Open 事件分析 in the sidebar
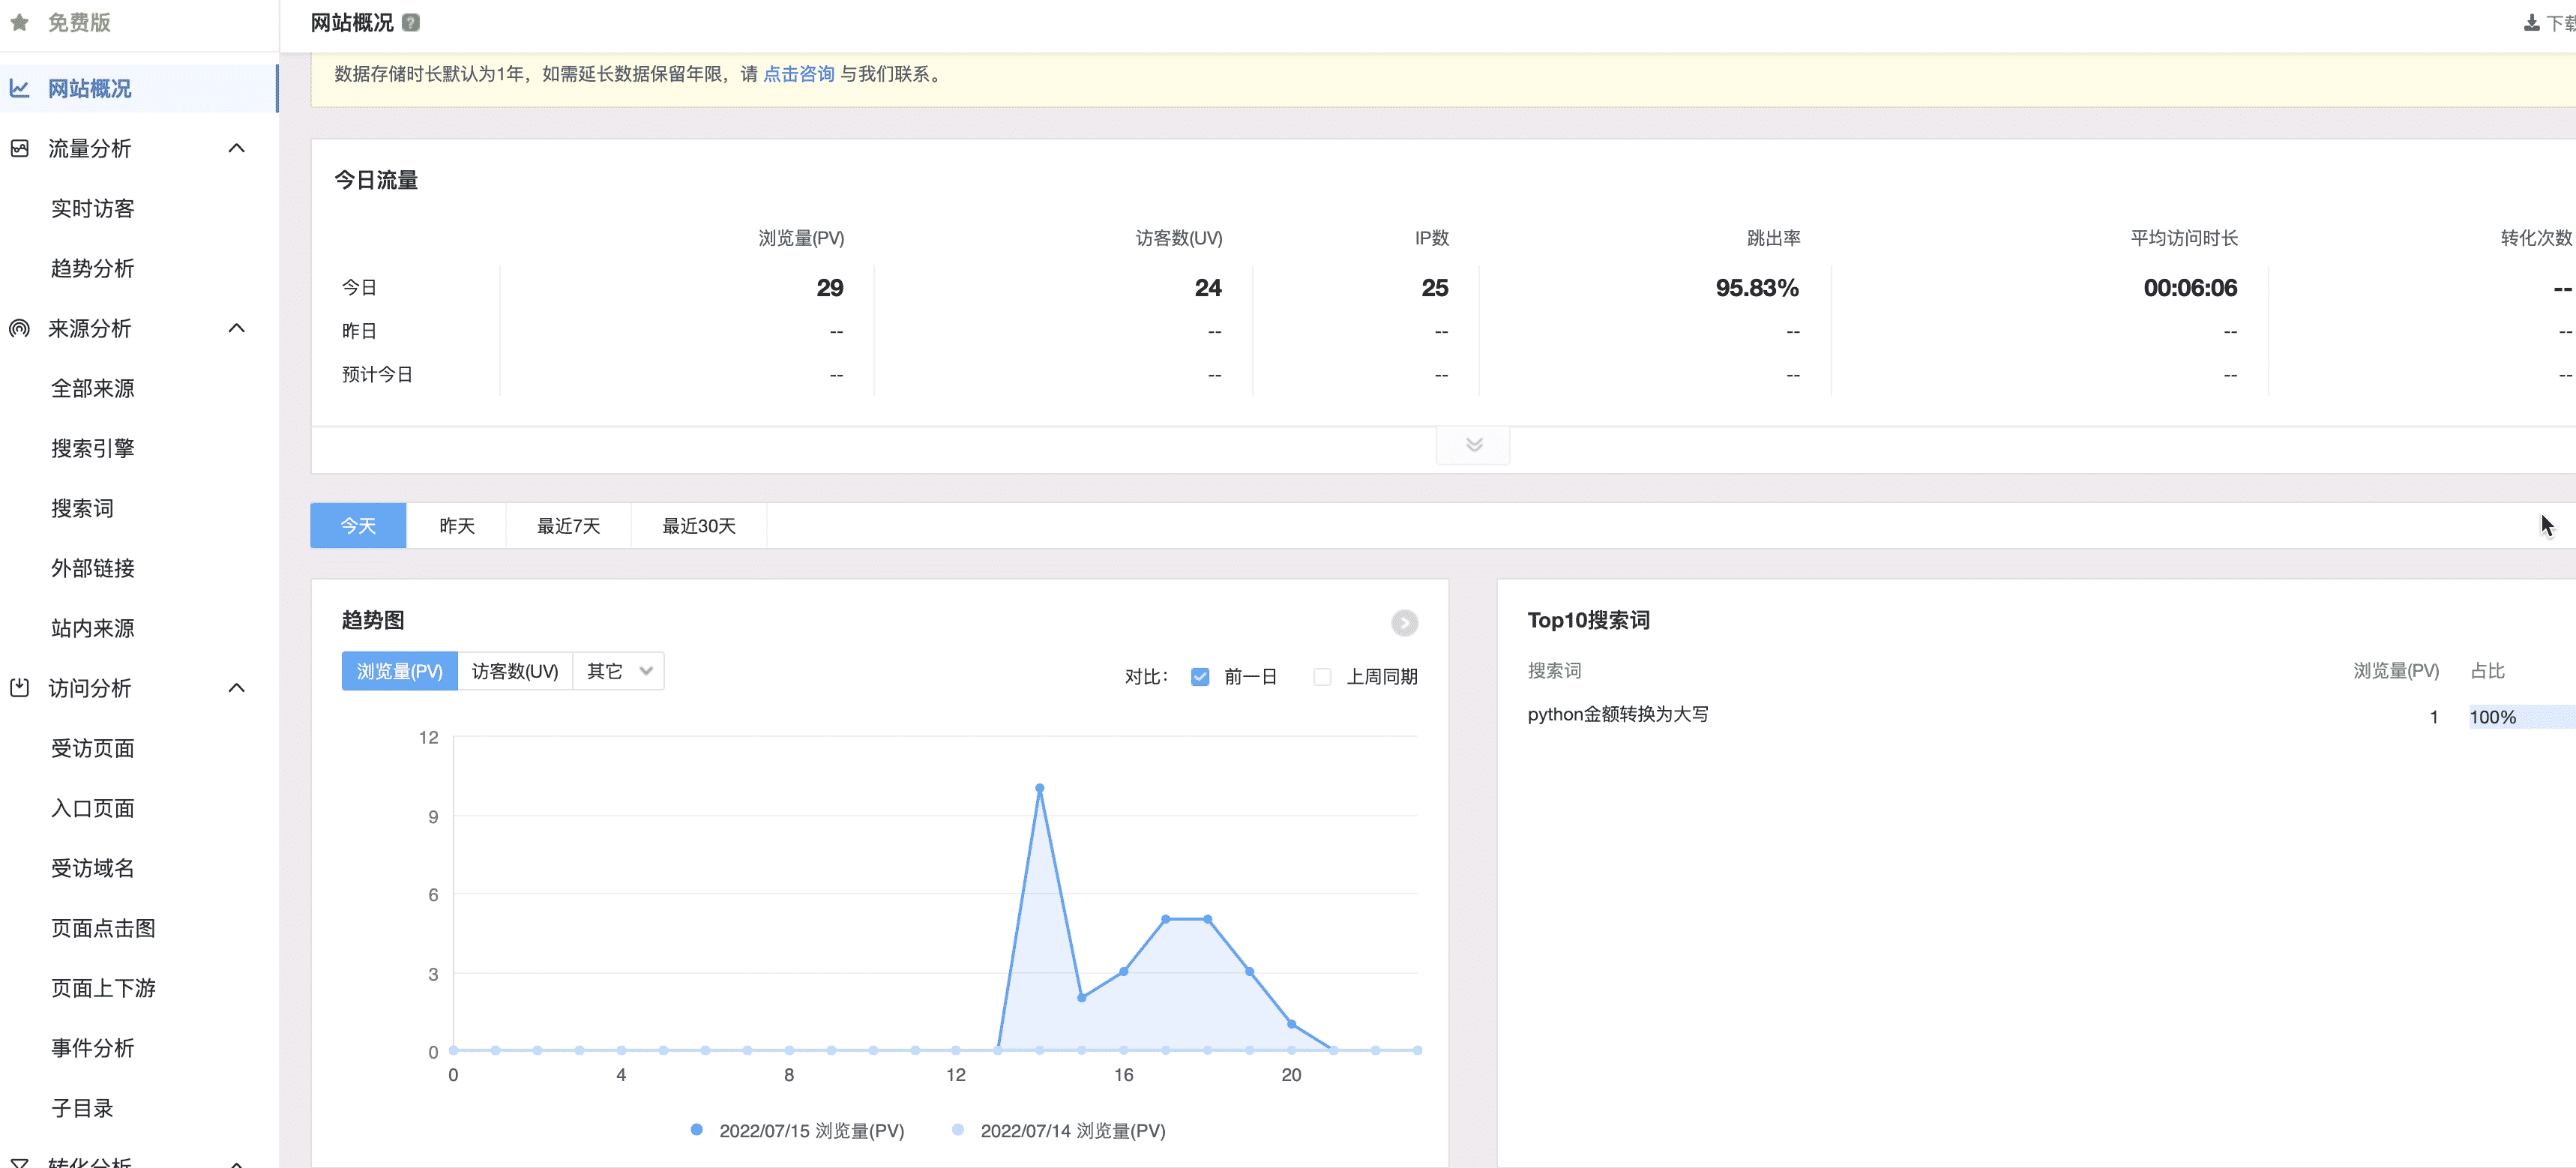Viewport: 2576px width, 1168px height. coord(92,1048)
